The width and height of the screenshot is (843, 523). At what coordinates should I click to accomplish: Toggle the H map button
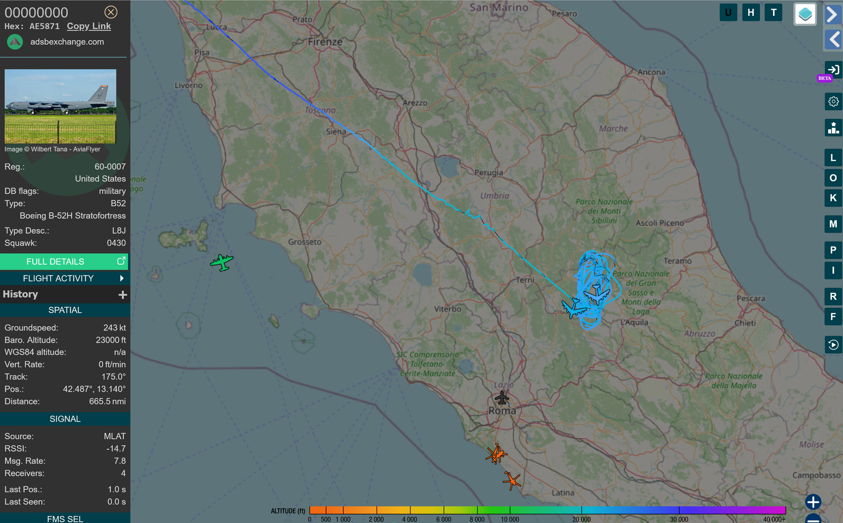[751, 13]
